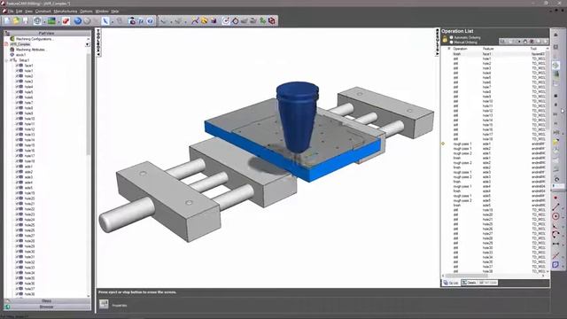Open the part name dropdown in Part View
This screenshot has width=567, height=319.
(88, 44)
